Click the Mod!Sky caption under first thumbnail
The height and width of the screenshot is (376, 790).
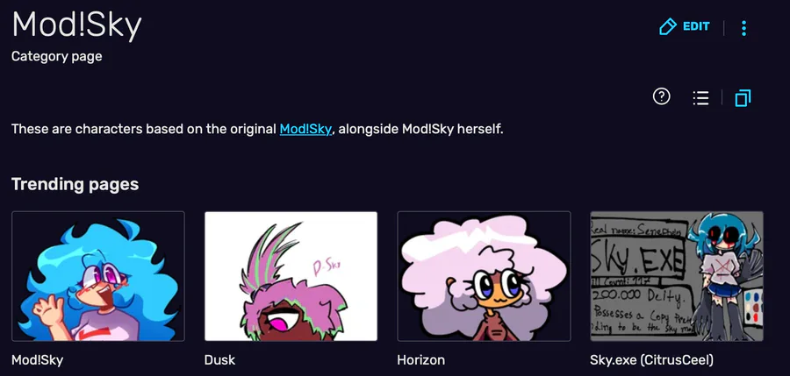[37, 360]
